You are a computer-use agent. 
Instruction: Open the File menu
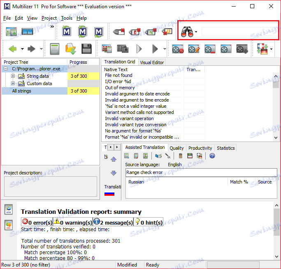point(7,18)
